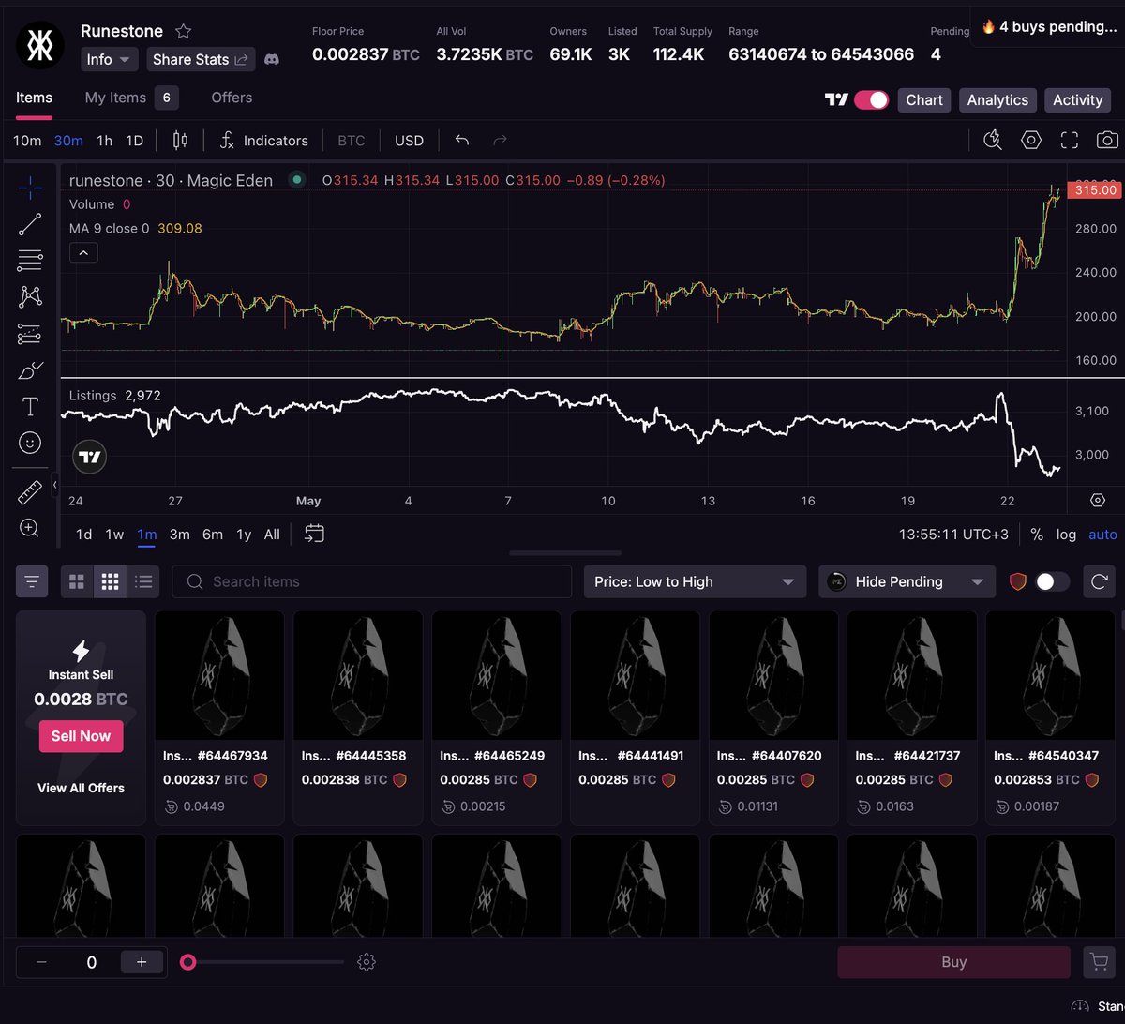This screenshot has width=1125, height=1024.
Task: Switch price display to BTC
Action: point(351,141)
